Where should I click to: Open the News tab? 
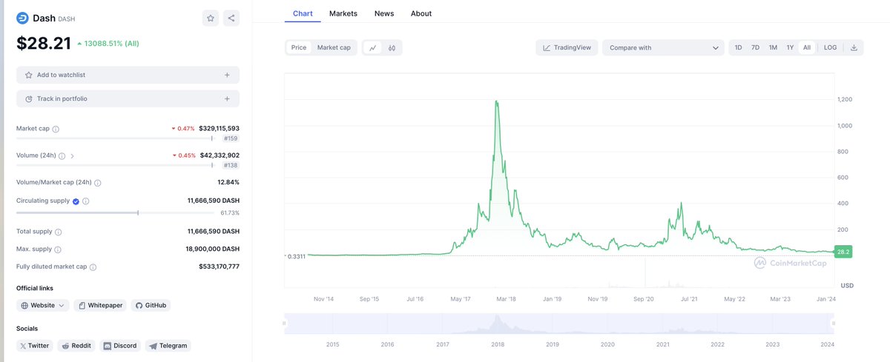tap(384, 13)
